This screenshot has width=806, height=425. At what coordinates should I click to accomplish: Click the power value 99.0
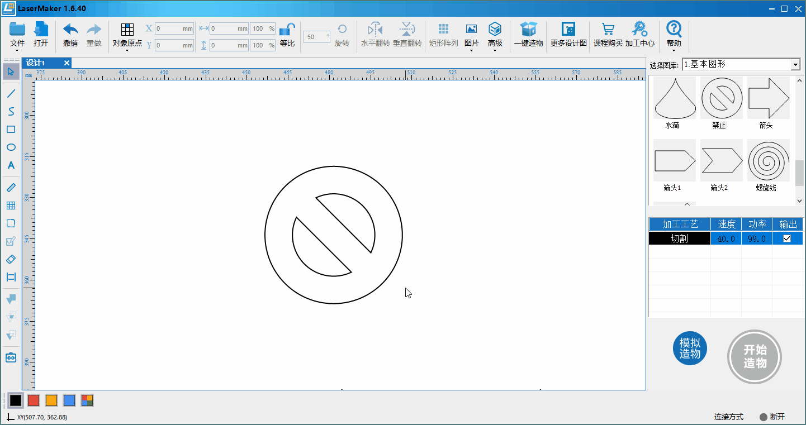(x=757, y=238)
